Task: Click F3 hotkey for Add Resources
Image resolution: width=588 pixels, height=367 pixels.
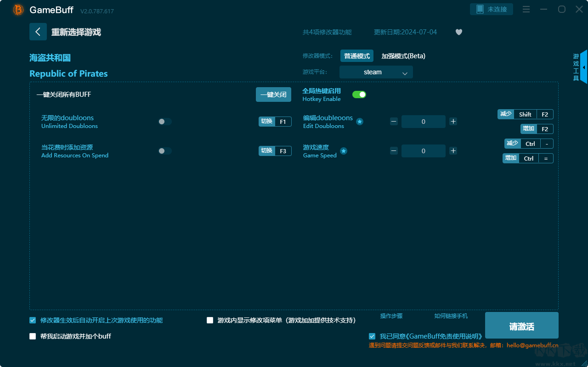Action: (x=275, y=151)
